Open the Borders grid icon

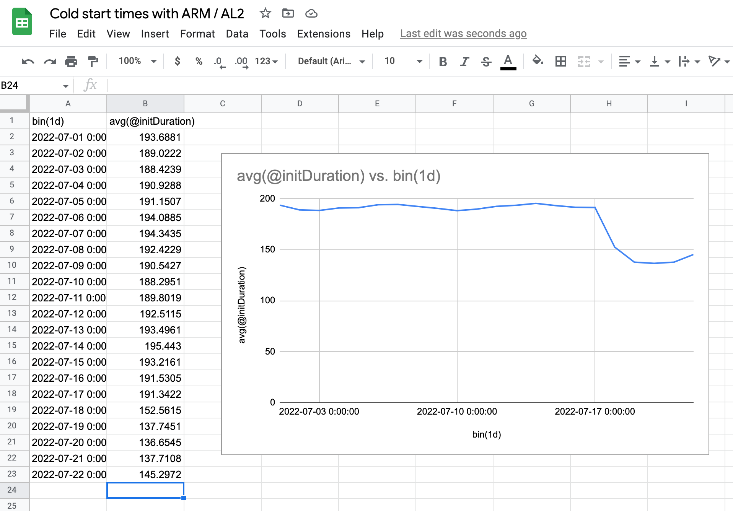(x=560, y=61)
